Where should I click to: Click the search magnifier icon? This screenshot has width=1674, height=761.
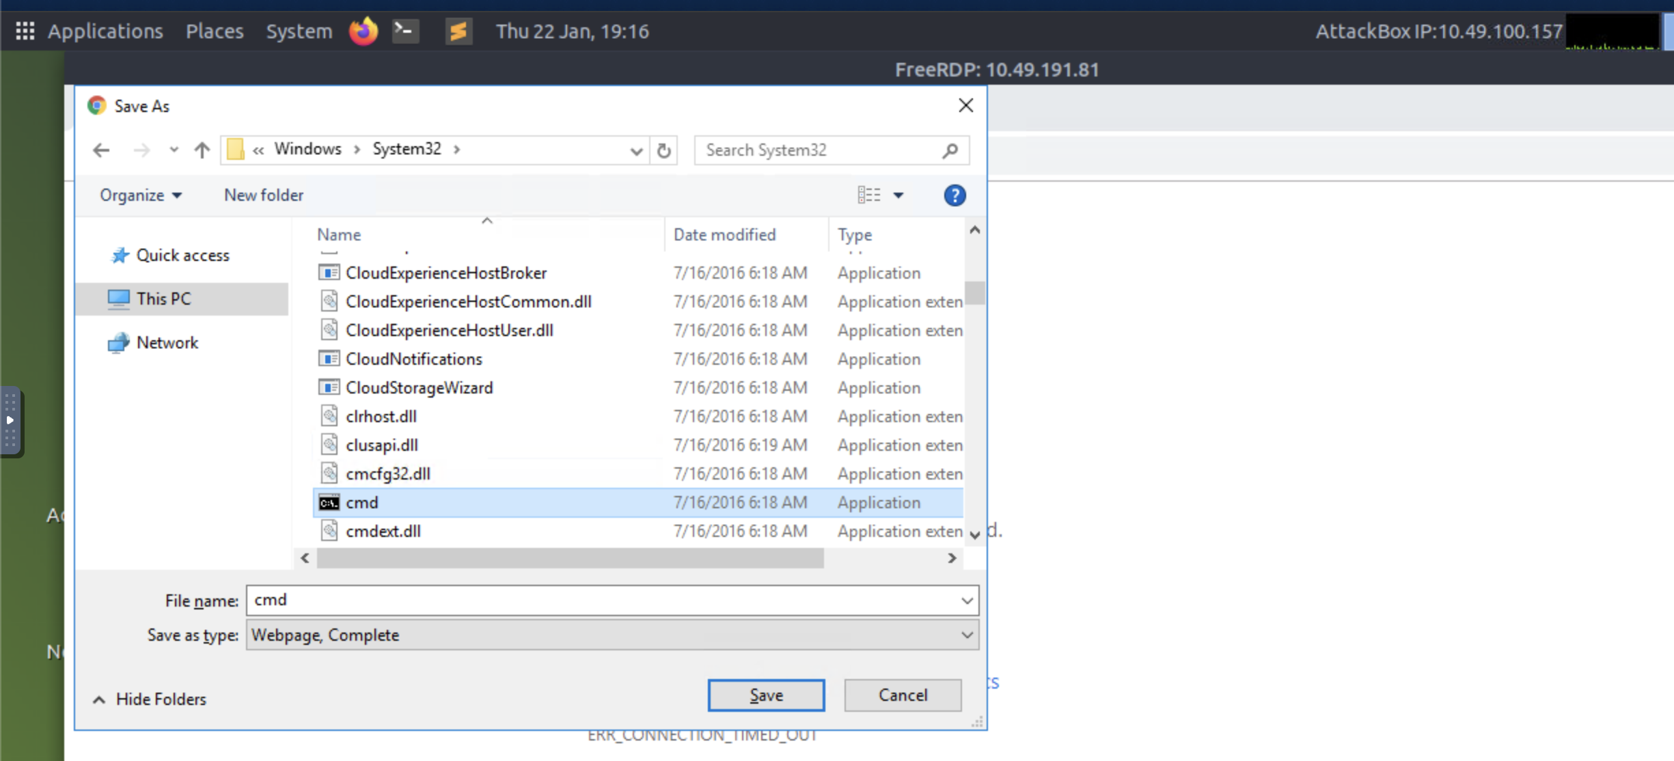click(950, 150)
